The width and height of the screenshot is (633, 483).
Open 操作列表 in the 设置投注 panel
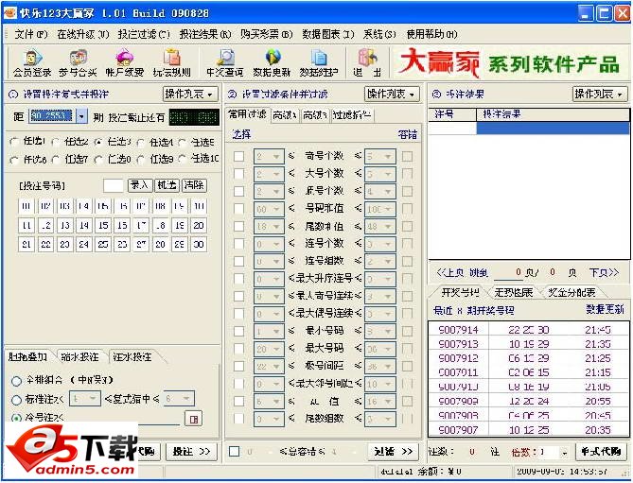(x=190, y=94)
